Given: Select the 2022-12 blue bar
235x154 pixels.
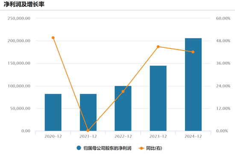Looking at the screenshot, I should point(123,108).
